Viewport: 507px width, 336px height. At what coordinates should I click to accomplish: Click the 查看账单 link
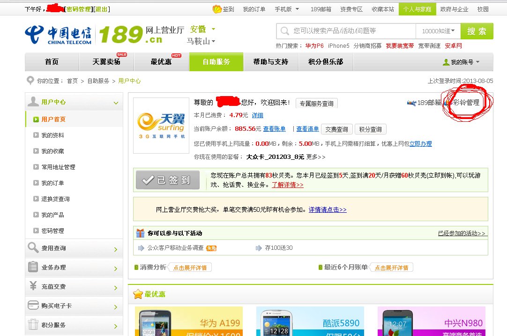pos(274,129)
